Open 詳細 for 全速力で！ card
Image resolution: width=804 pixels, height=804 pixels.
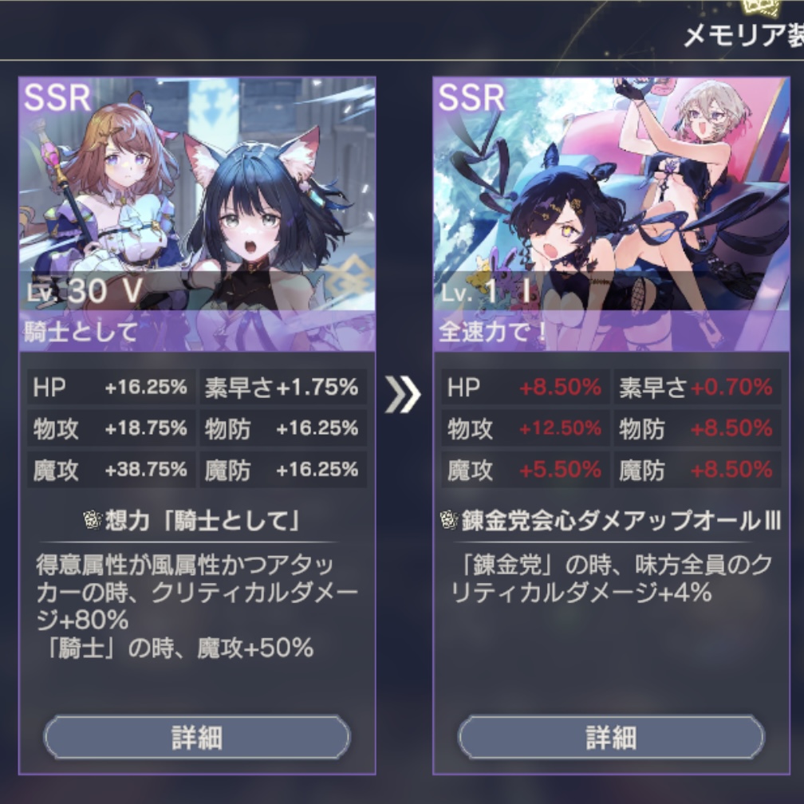[x=611, y=737]
